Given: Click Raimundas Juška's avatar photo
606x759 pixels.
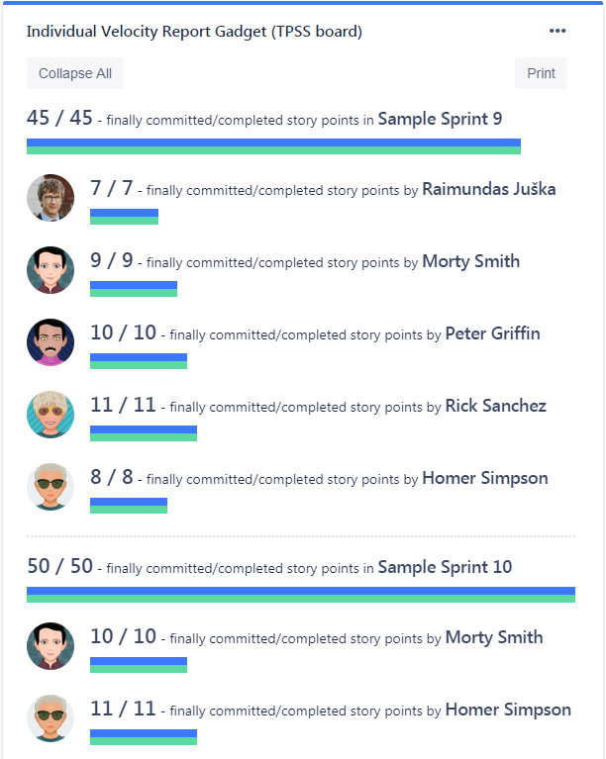Looking at the screenshot, I should [x=50, y=198].
